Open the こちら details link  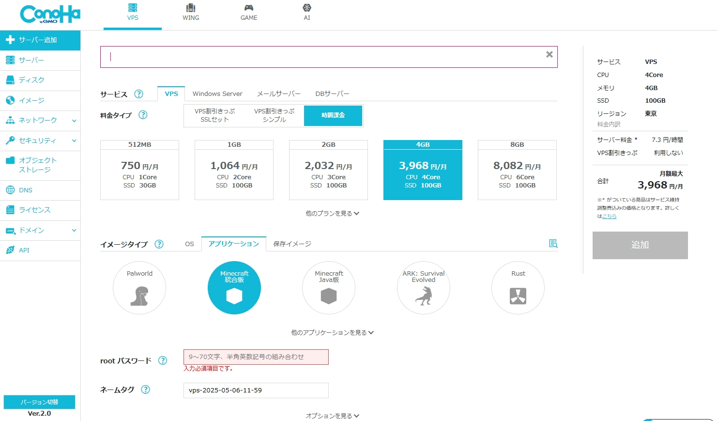(609, 216)
